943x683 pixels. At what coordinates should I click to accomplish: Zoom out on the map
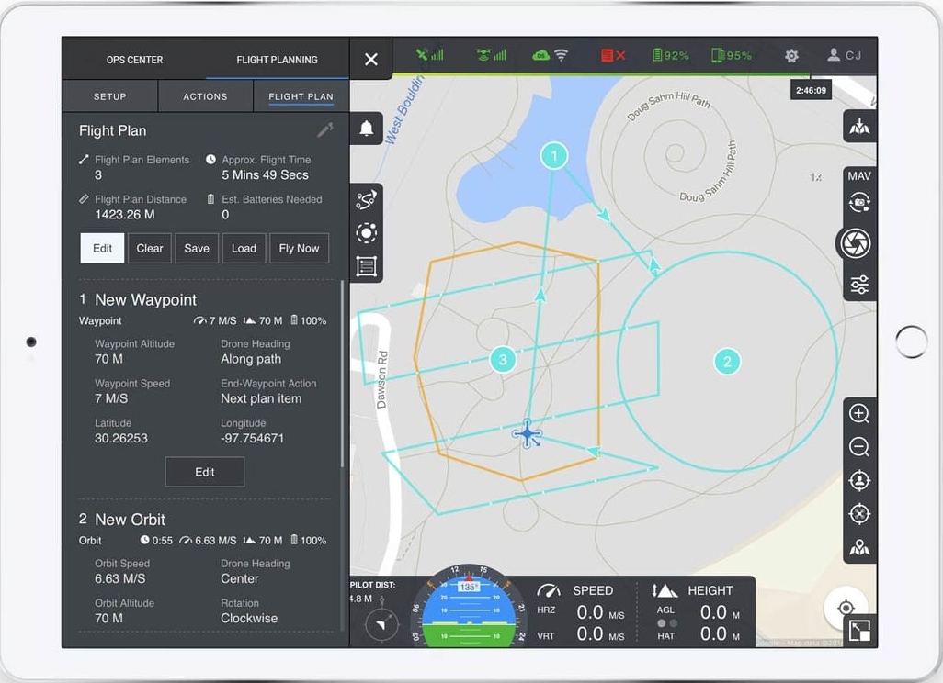pos(859,447)
